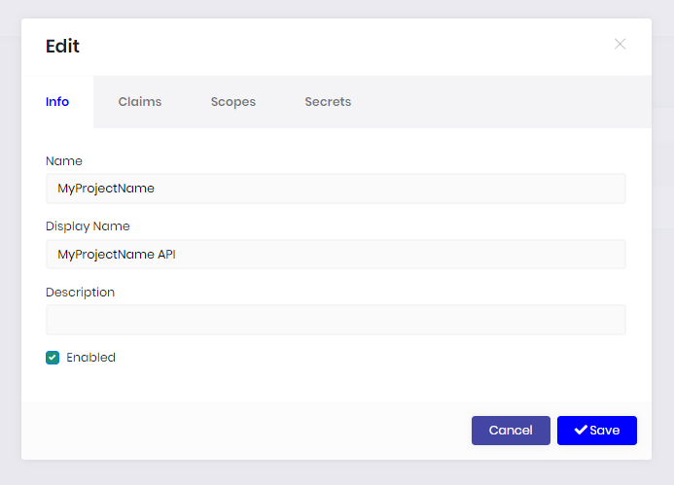
Task: Go to the Scopes tab
Action: coord(233,101)
